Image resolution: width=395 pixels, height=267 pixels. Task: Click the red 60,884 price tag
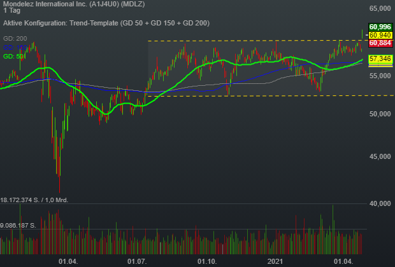click(380, 43)
